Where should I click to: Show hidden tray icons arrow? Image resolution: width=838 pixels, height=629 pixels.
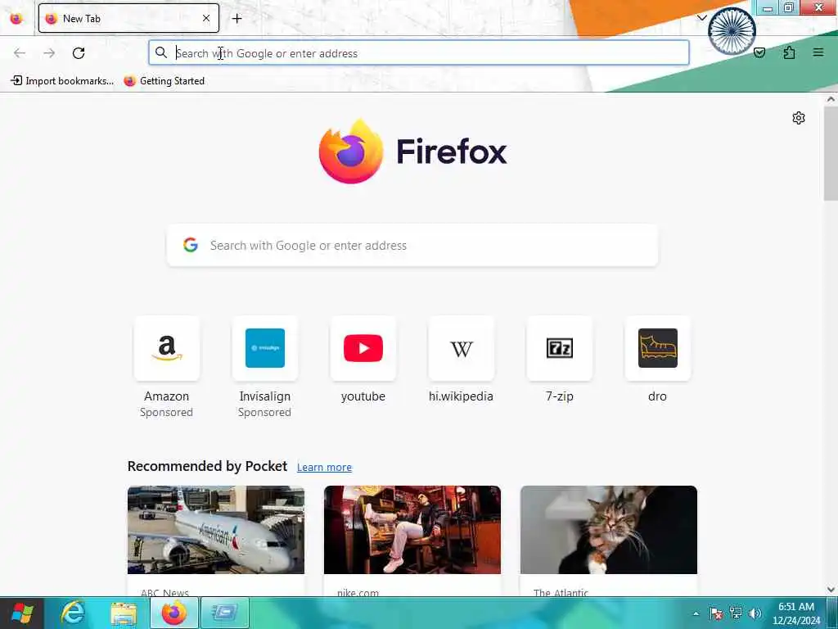[696, 613]
